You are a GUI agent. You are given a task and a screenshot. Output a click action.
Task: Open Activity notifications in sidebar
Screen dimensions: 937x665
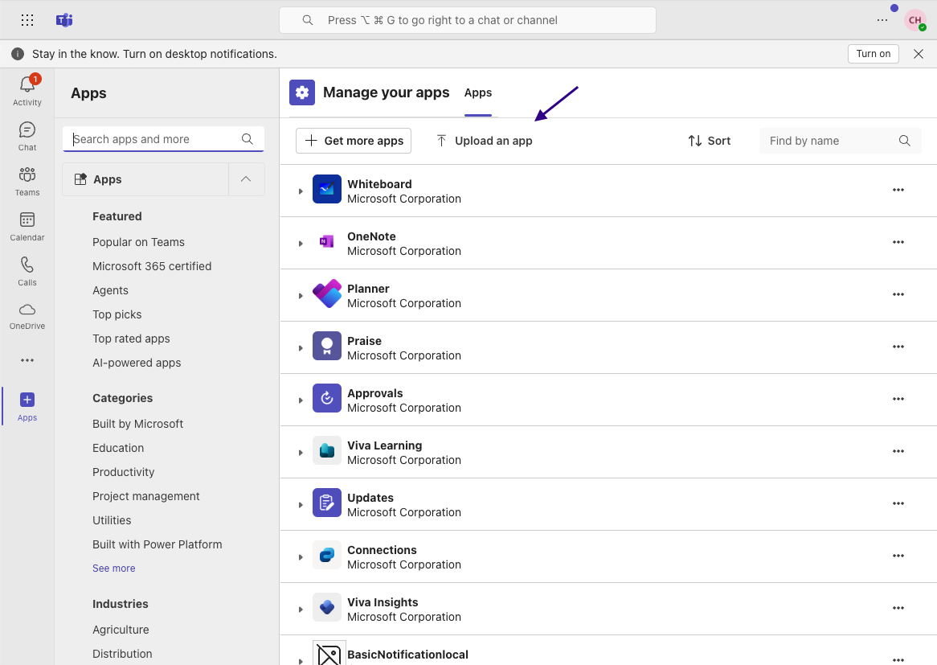pos(27,91)
